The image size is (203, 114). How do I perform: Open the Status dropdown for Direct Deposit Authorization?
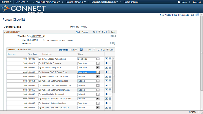click(x=98, y=59)
